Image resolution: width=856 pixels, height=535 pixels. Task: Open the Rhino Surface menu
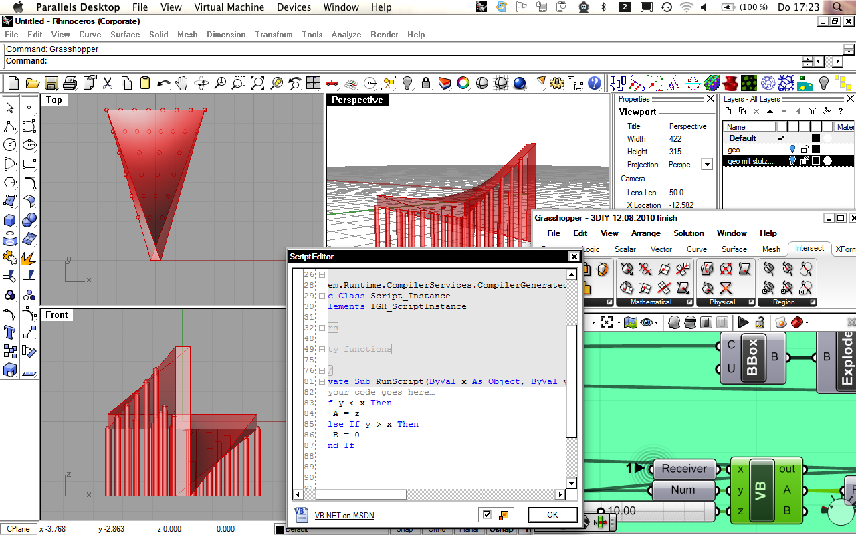125,34
